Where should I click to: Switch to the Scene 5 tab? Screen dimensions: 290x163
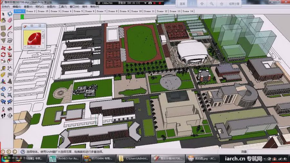[78, 11]
